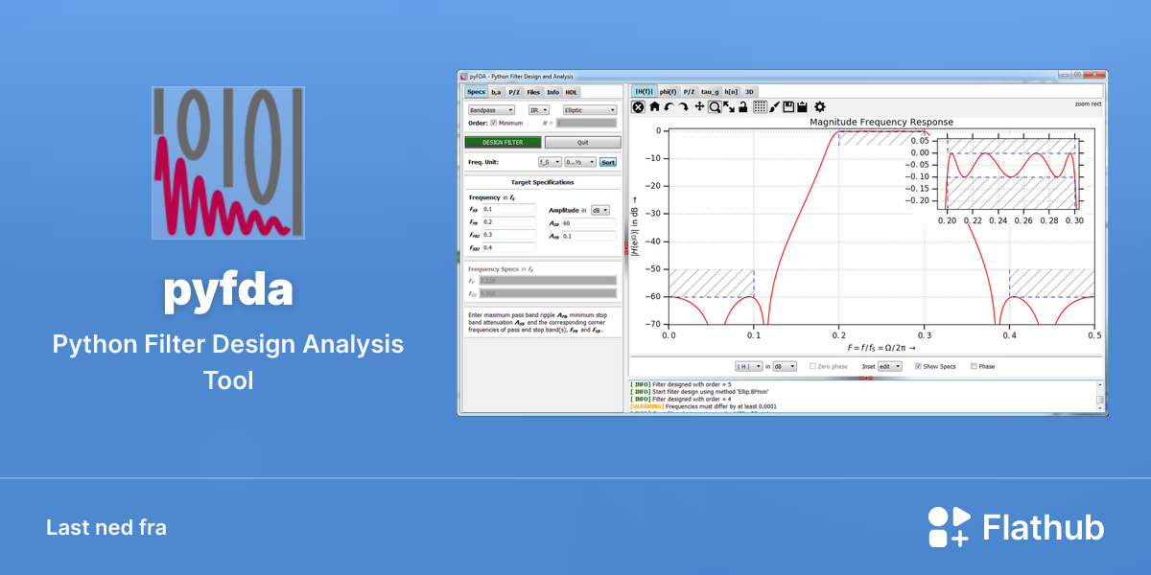Screen dimensions: 1151x575
Task: Open the HDL tab
Action: [572, 92]
